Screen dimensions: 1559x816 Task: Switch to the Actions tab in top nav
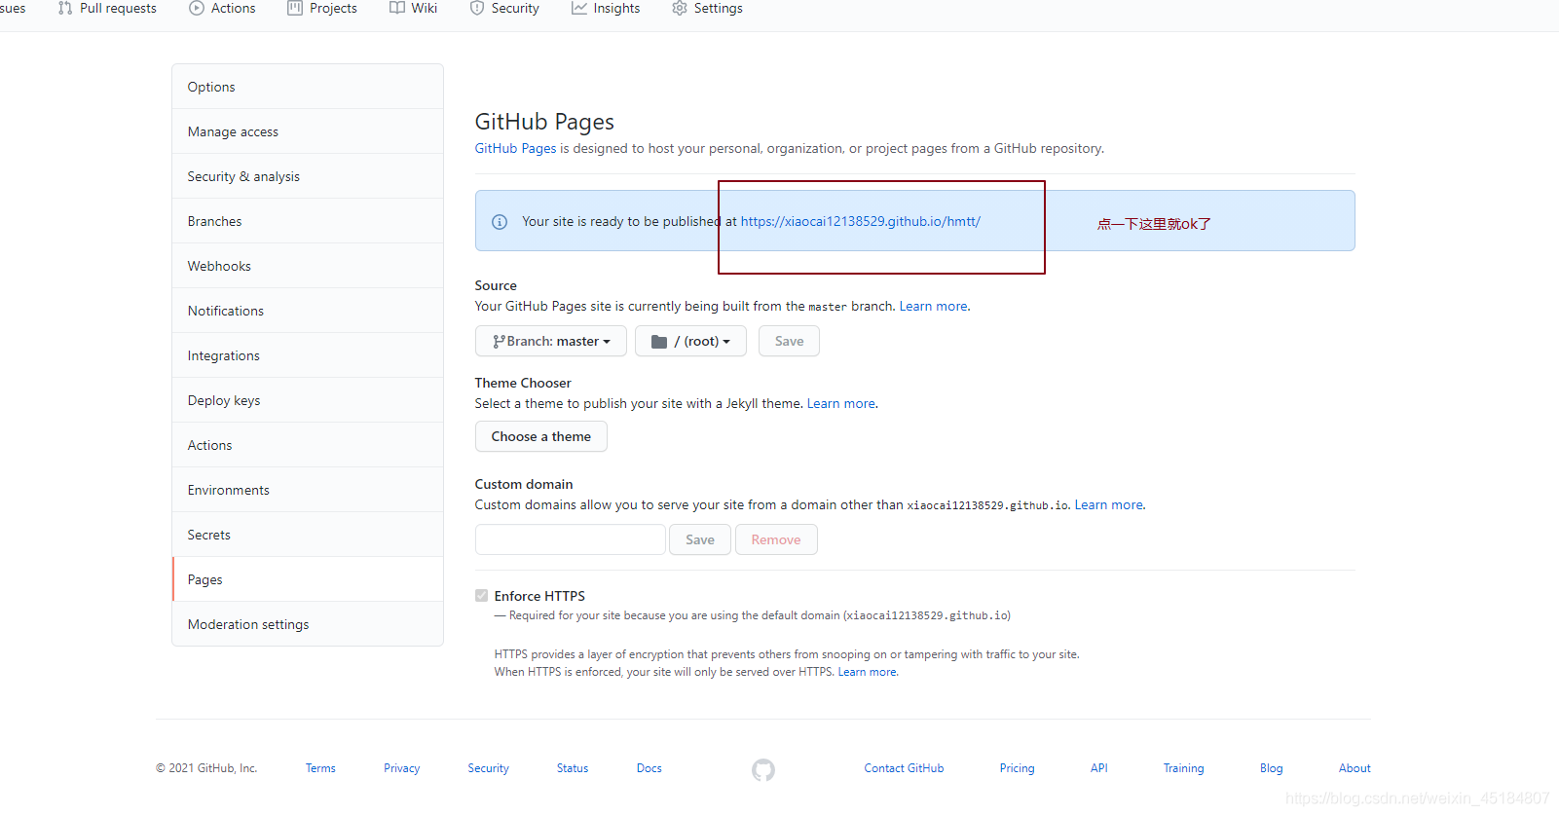[222, 8]
